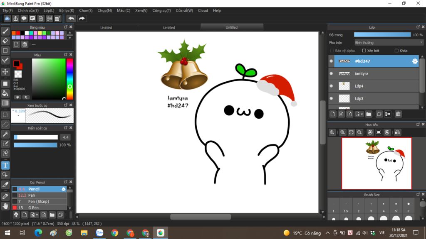Image resolution: width=426 pixels, height=239 pixels.
Task: Activate the Lasso selection tool
Action: [5, 124]
